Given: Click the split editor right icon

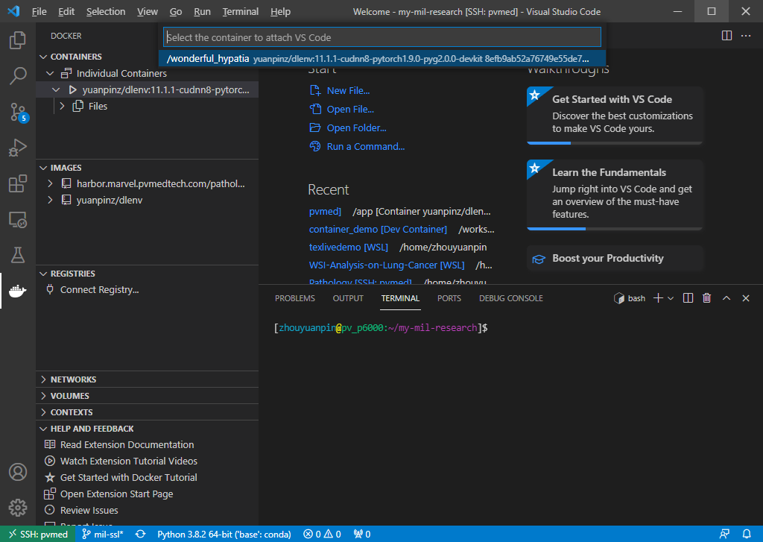Looking at the screenshot, I should click(x=726, y=36).
